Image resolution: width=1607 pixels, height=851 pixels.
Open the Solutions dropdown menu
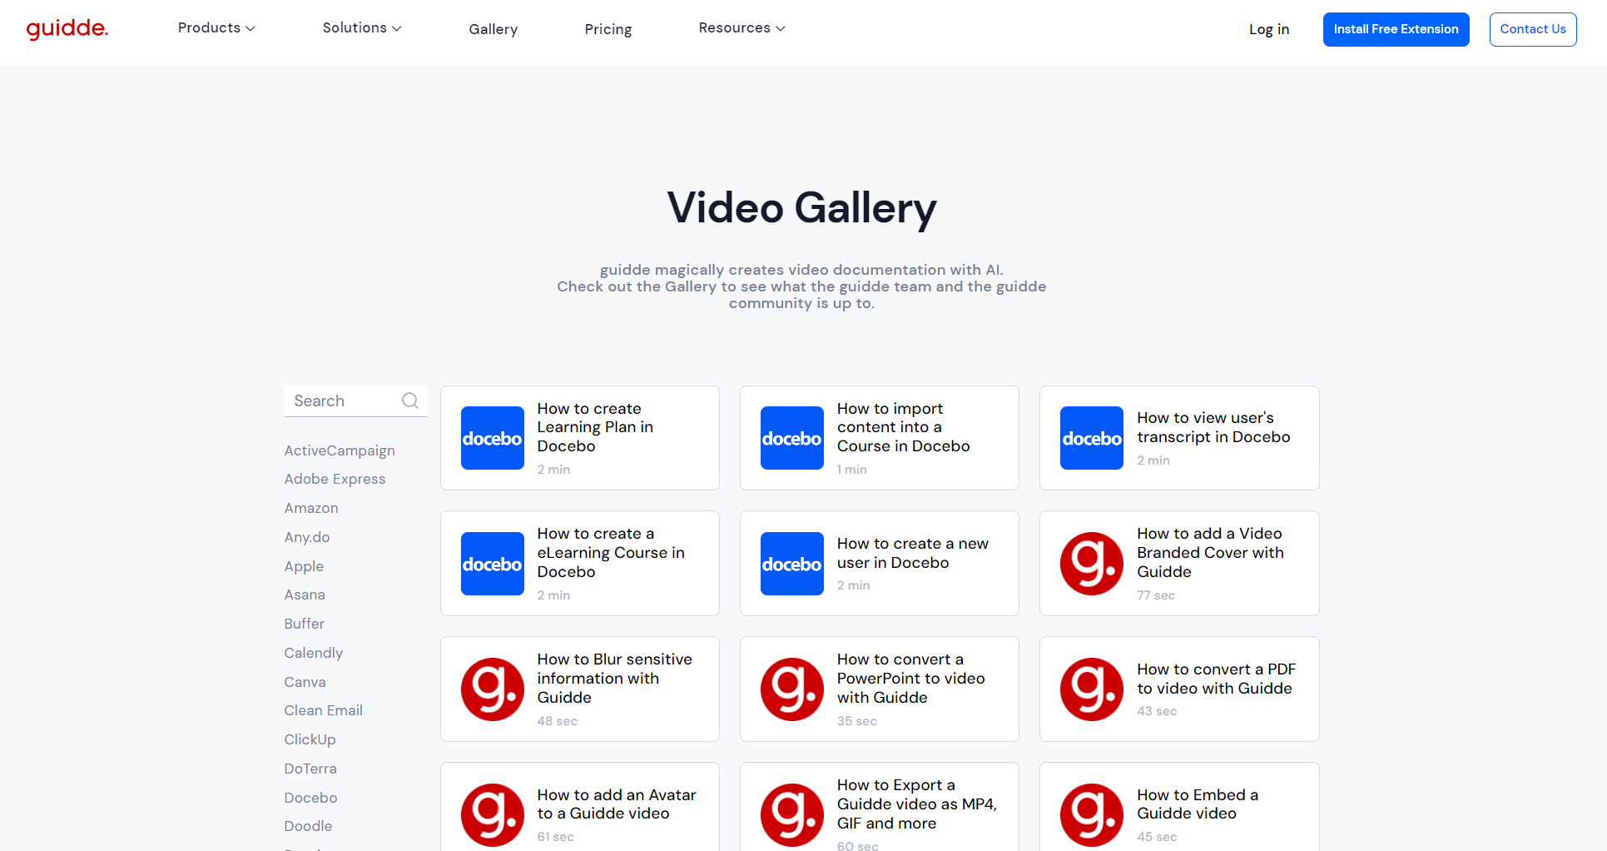(362, 28)
